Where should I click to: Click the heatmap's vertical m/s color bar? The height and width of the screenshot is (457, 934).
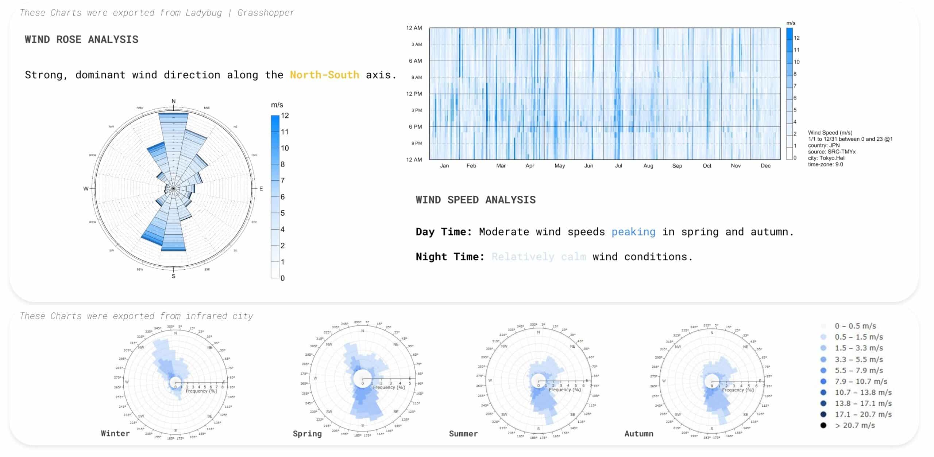tap(789, 94)
